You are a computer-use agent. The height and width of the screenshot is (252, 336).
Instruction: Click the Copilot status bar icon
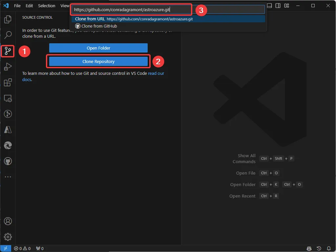309,249
